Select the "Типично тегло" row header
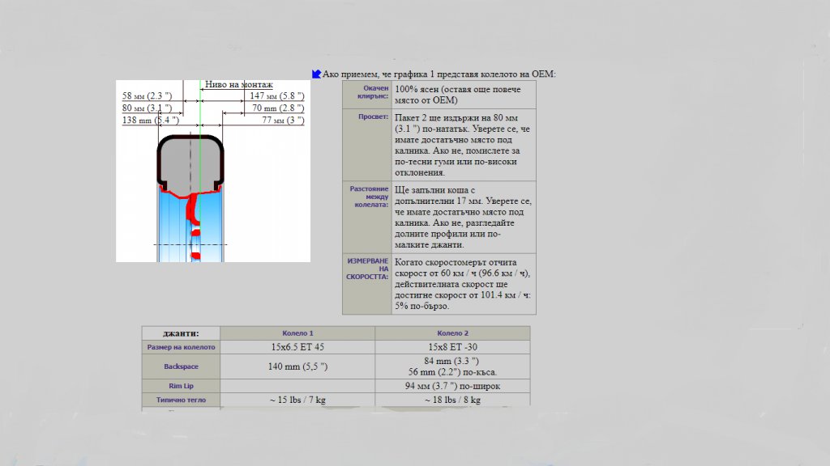The width and height of the screenshot is (830, 466). (x=181, y=400)
